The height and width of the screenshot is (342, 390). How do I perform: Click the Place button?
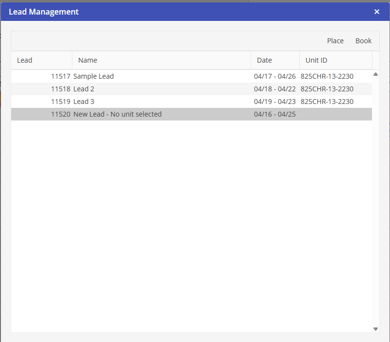(335, 41)
